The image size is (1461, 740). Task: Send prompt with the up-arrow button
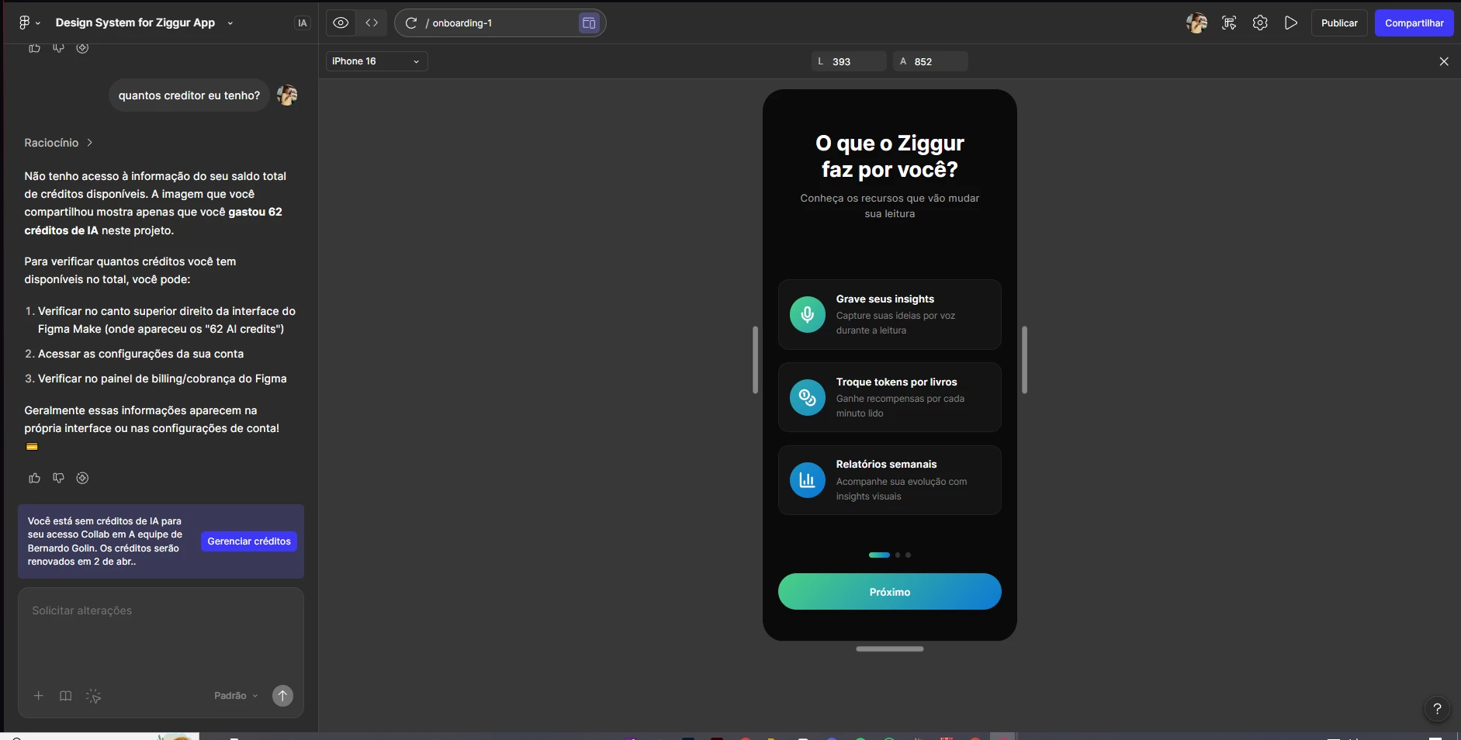[x=282, y=696]
